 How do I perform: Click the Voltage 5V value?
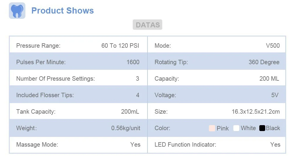click(x=275, y=95)
